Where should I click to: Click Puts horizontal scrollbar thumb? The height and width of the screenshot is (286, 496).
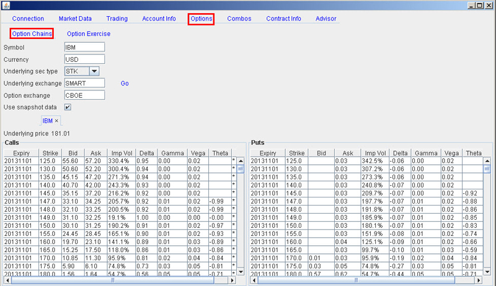click(x=356, y=280)
